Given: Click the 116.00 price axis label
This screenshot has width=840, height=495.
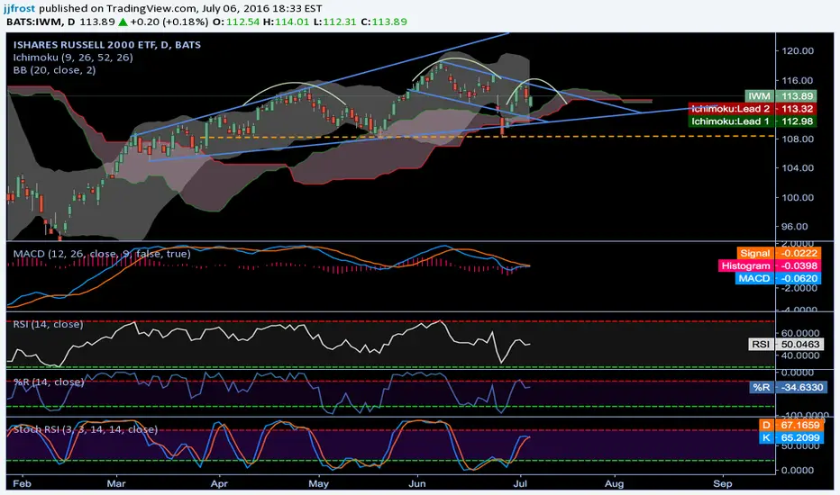Looking at the screenshot, I should pyautogui.click(x=798, y=80).
